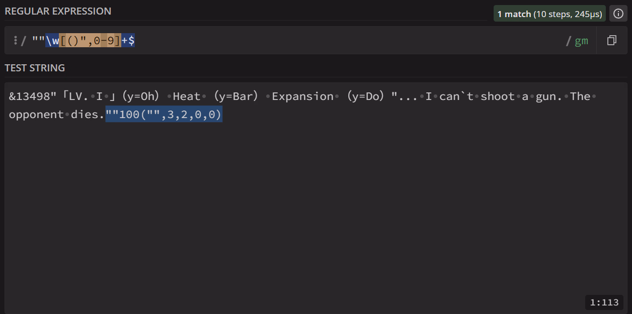Open the delimiter selector dots icon

tap(15, 41)
